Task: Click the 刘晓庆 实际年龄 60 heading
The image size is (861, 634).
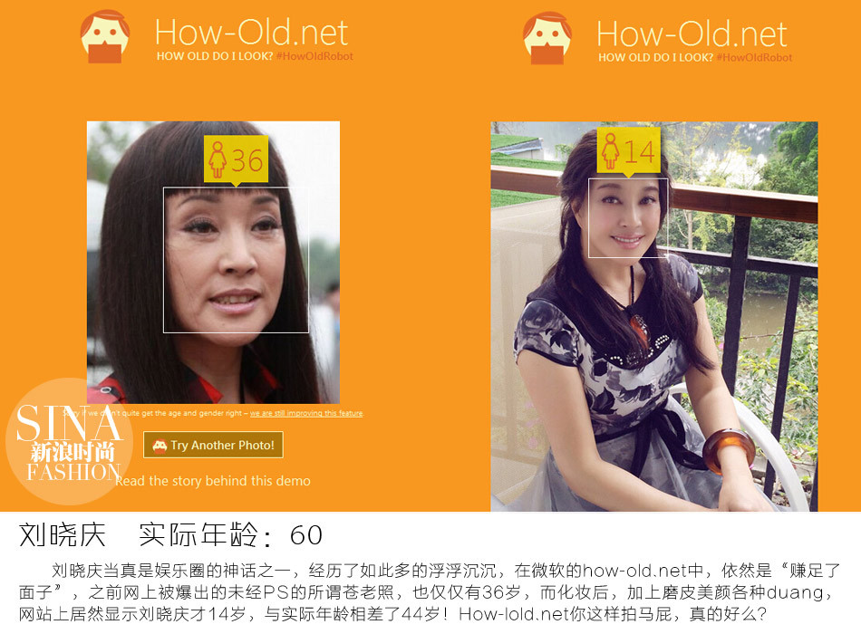Action: pyautogui.click(x=170, y=534)
